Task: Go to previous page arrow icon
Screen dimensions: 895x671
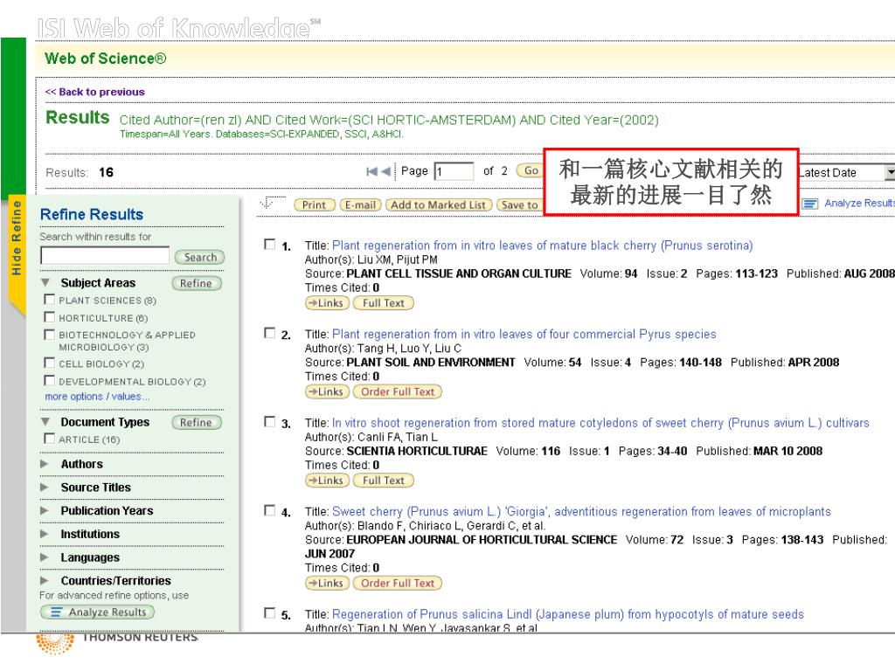Action: coord(386,171)
